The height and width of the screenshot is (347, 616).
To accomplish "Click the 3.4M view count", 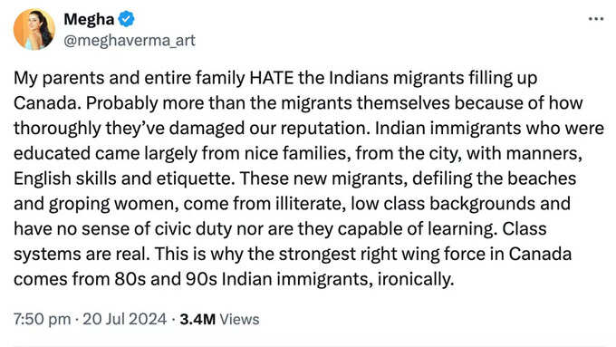I will [x=197, y=319].
